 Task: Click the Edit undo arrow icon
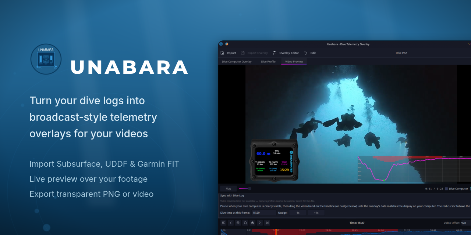click(x=306, y=53)
